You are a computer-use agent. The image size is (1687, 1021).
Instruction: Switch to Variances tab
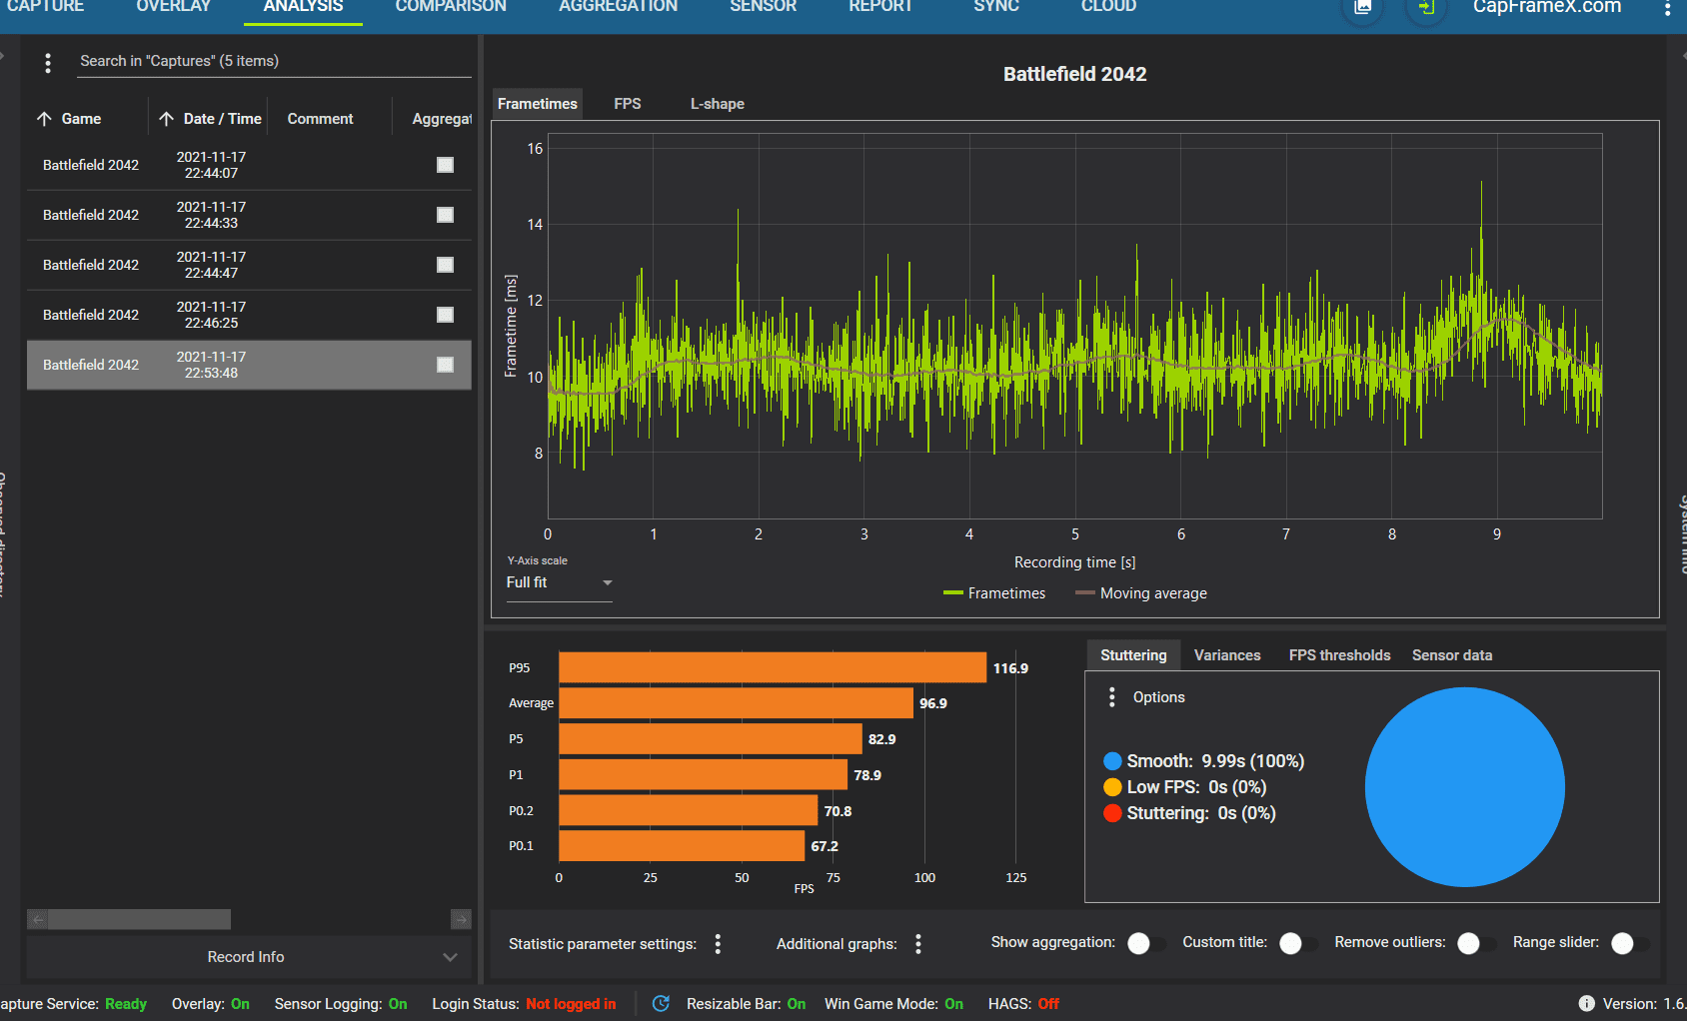coord(1227,655)
